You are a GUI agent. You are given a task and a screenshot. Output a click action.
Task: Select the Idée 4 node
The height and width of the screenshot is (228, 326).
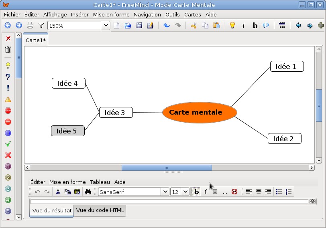[x=68, y=83]
